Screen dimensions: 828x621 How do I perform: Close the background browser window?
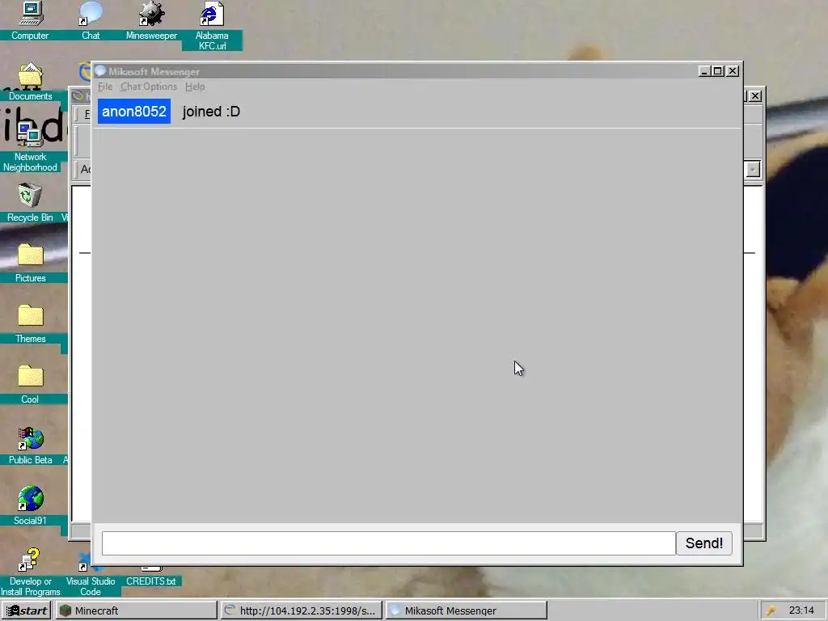tap(756, 96)
